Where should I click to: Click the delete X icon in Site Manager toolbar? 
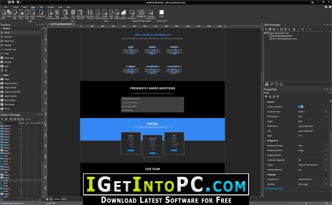(x=289, y=29)
